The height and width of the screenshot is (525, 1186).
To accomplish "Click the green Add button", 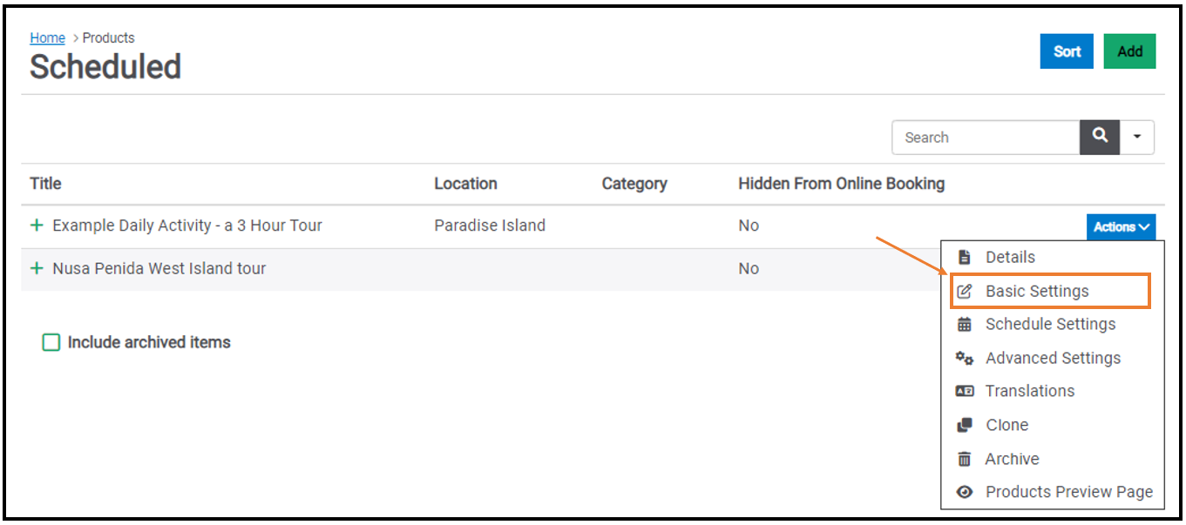I will (x=1129, y=51).
